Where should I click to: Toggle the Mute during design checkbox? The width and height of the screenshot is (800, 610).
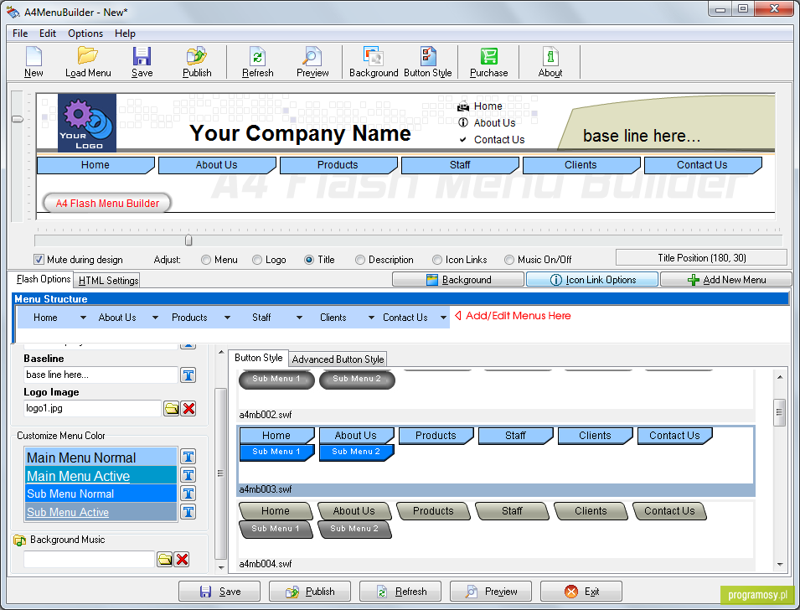39,259
